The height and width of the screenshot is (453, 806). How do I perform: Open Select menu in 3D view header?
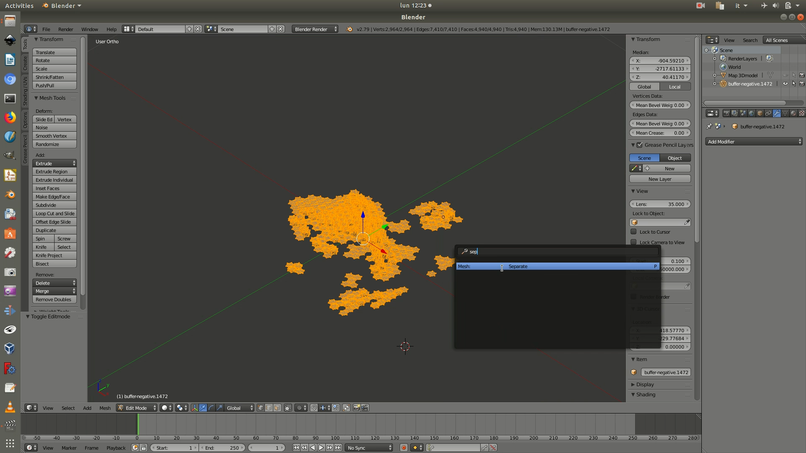point(68,408)
